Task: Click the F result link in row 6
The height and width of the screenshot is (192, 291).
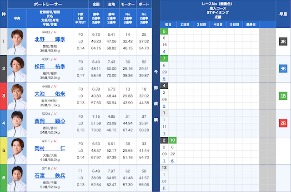Action: click(164, 187)
